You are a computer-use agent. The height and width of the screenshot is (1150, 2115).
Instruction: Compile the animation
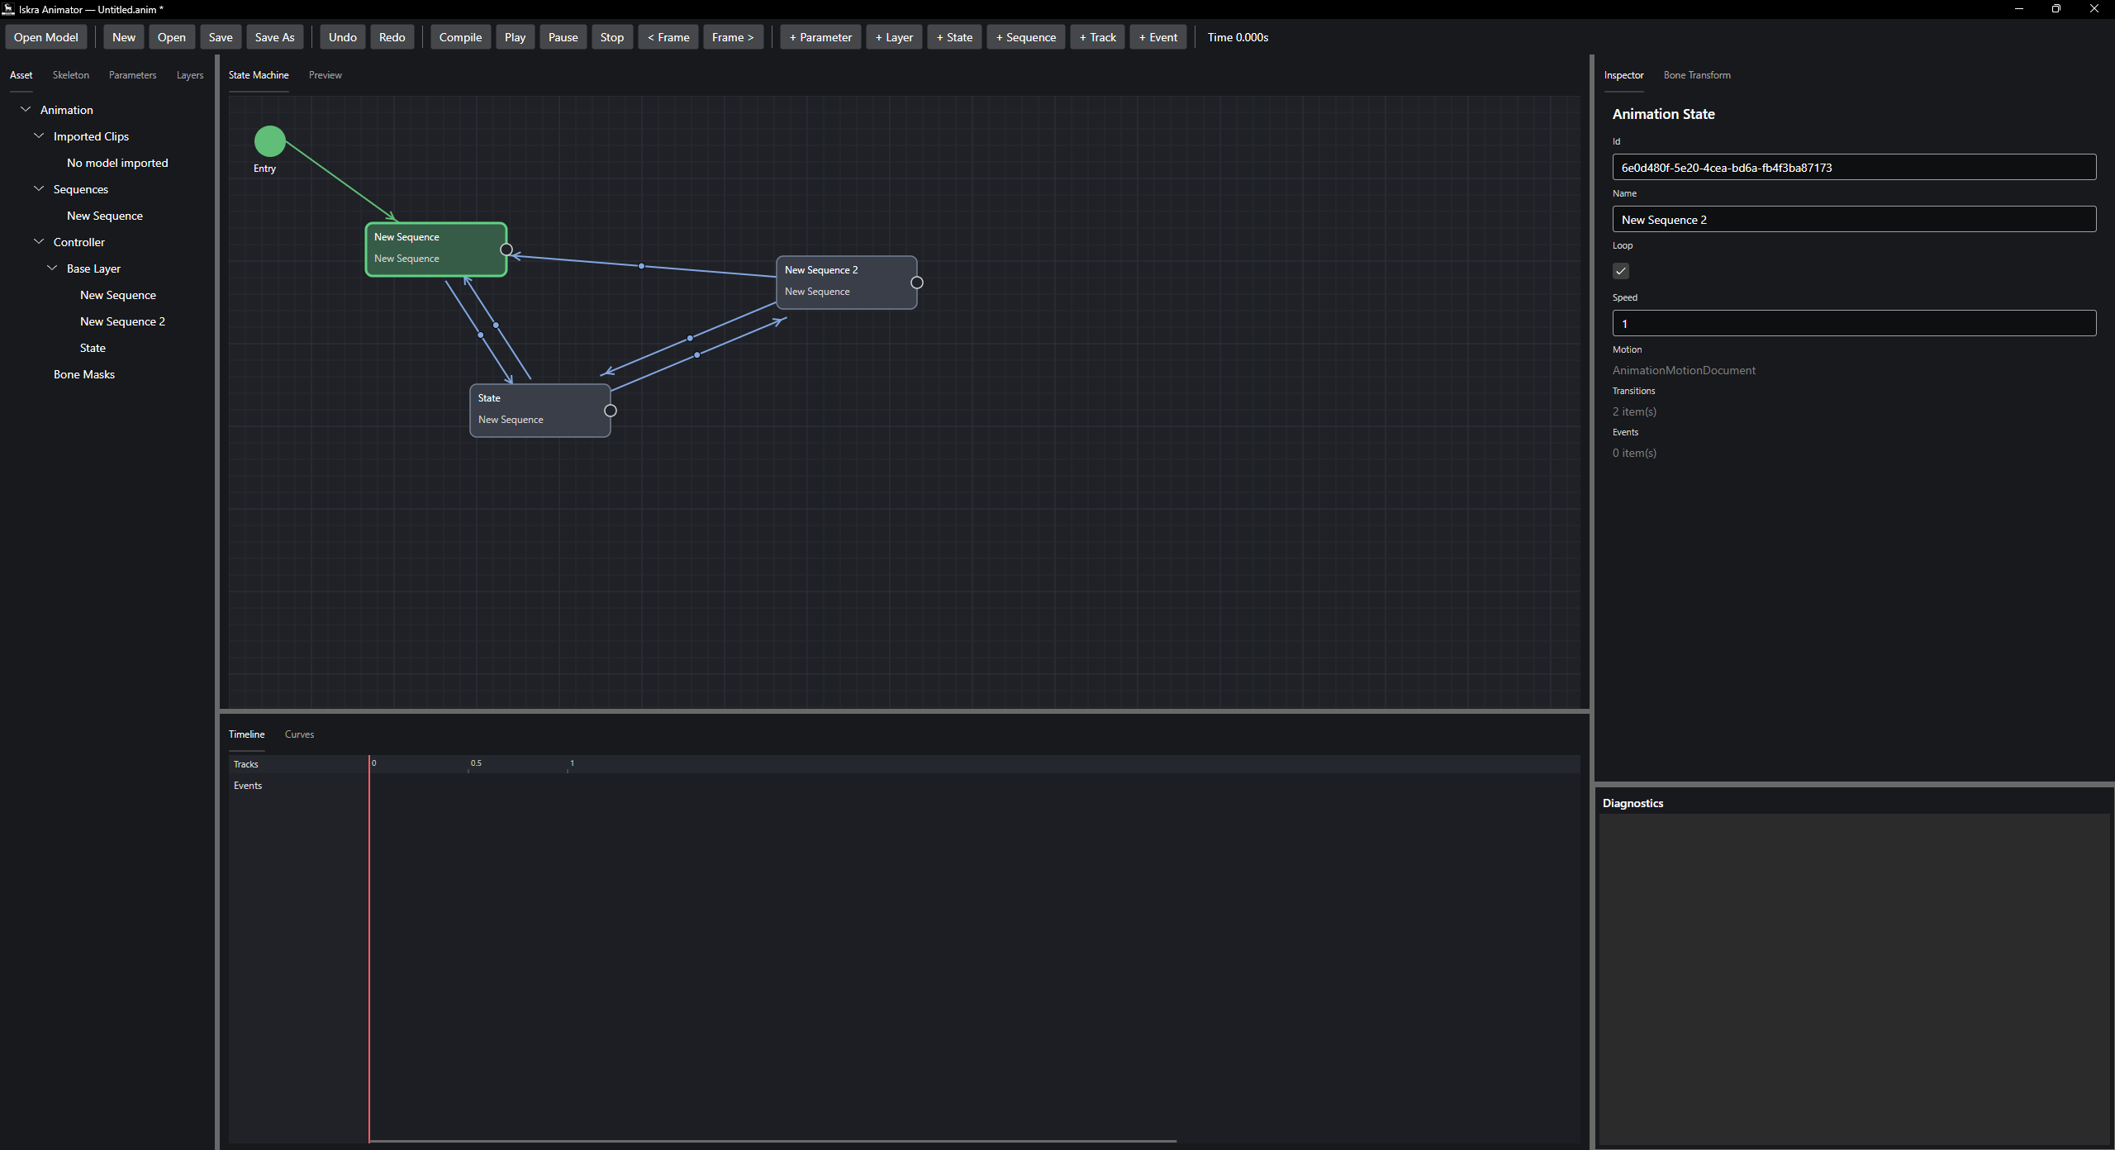click(460, 37)
